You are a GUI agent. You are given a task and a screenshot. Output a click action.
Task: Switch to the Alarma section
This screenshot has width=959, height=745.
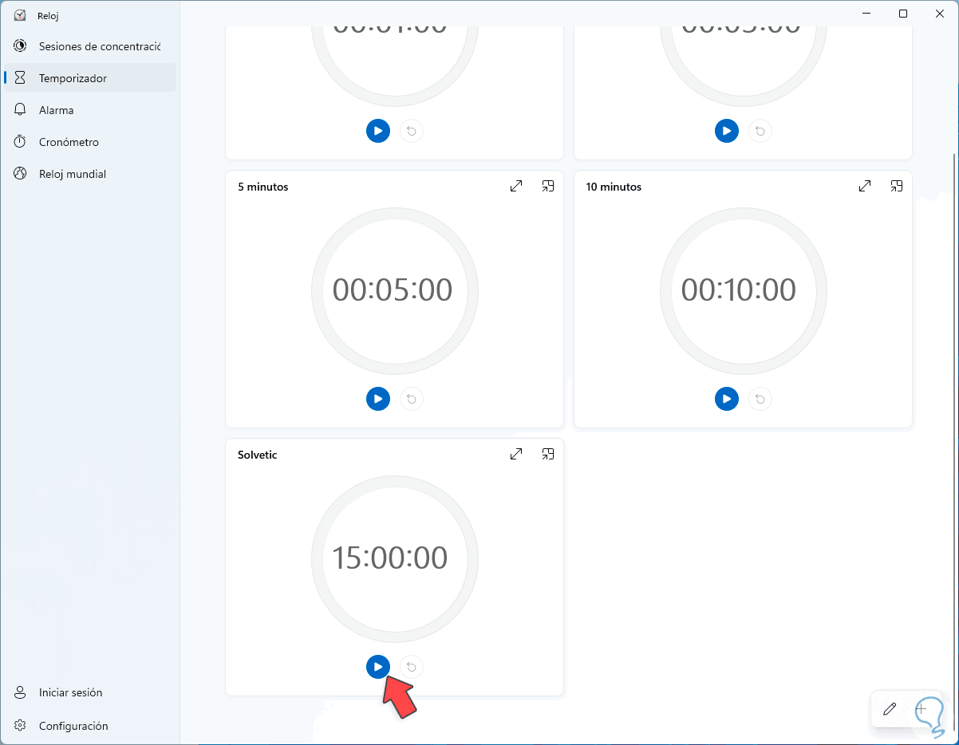[90, 110]
